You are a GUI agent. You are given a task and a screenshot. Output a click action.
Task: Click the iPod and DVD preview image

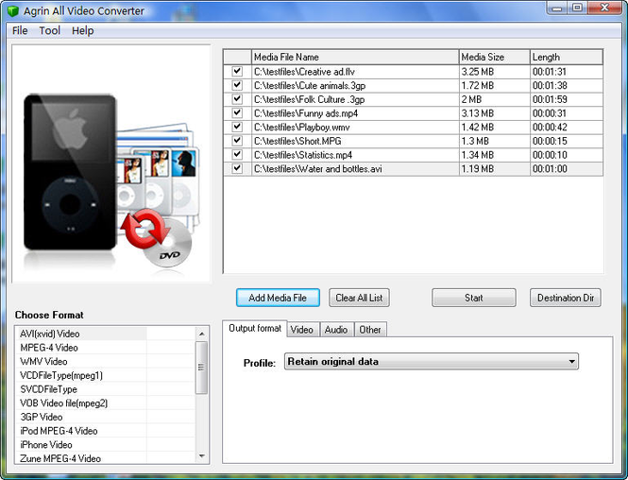click(x=111, y=163)
